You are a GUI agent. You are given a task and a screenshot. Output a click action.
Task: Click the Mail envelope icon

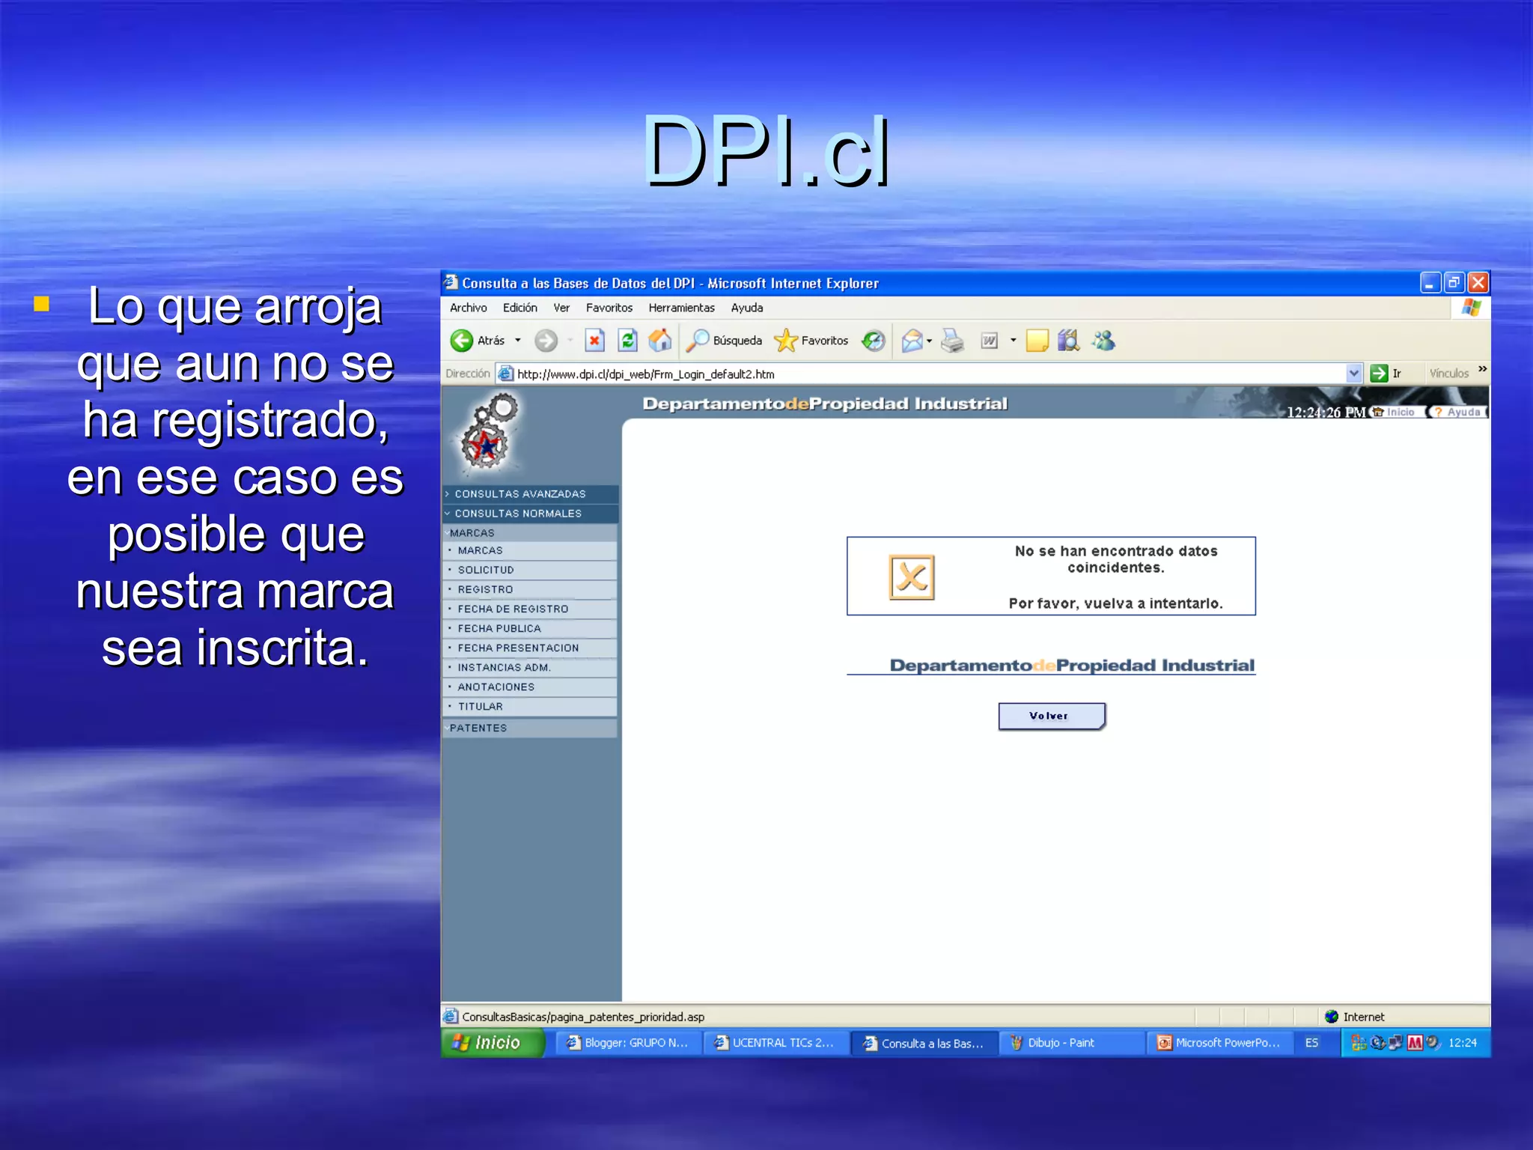(912, 341)
